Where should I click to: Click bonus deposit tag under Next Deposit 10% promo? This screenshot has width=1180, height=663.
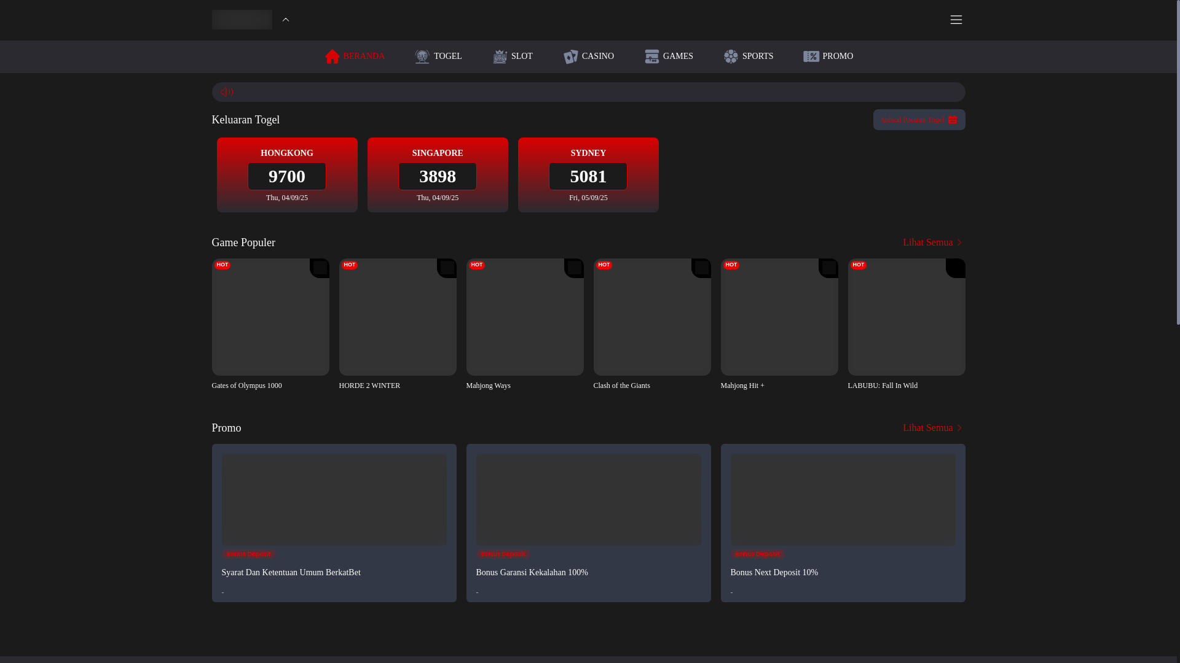758,554
